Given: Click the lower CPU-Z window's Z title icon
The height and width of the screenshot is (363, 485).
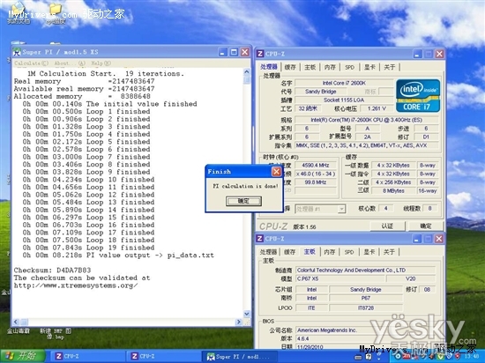Looking at the screenshot, I should 260,239.
